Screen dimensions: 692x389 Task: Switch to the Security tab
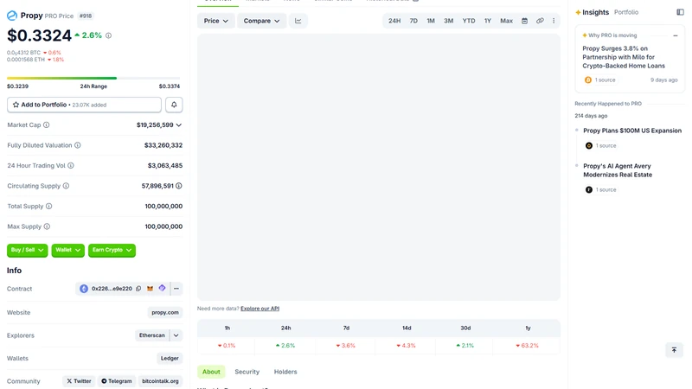click(247, 372)
